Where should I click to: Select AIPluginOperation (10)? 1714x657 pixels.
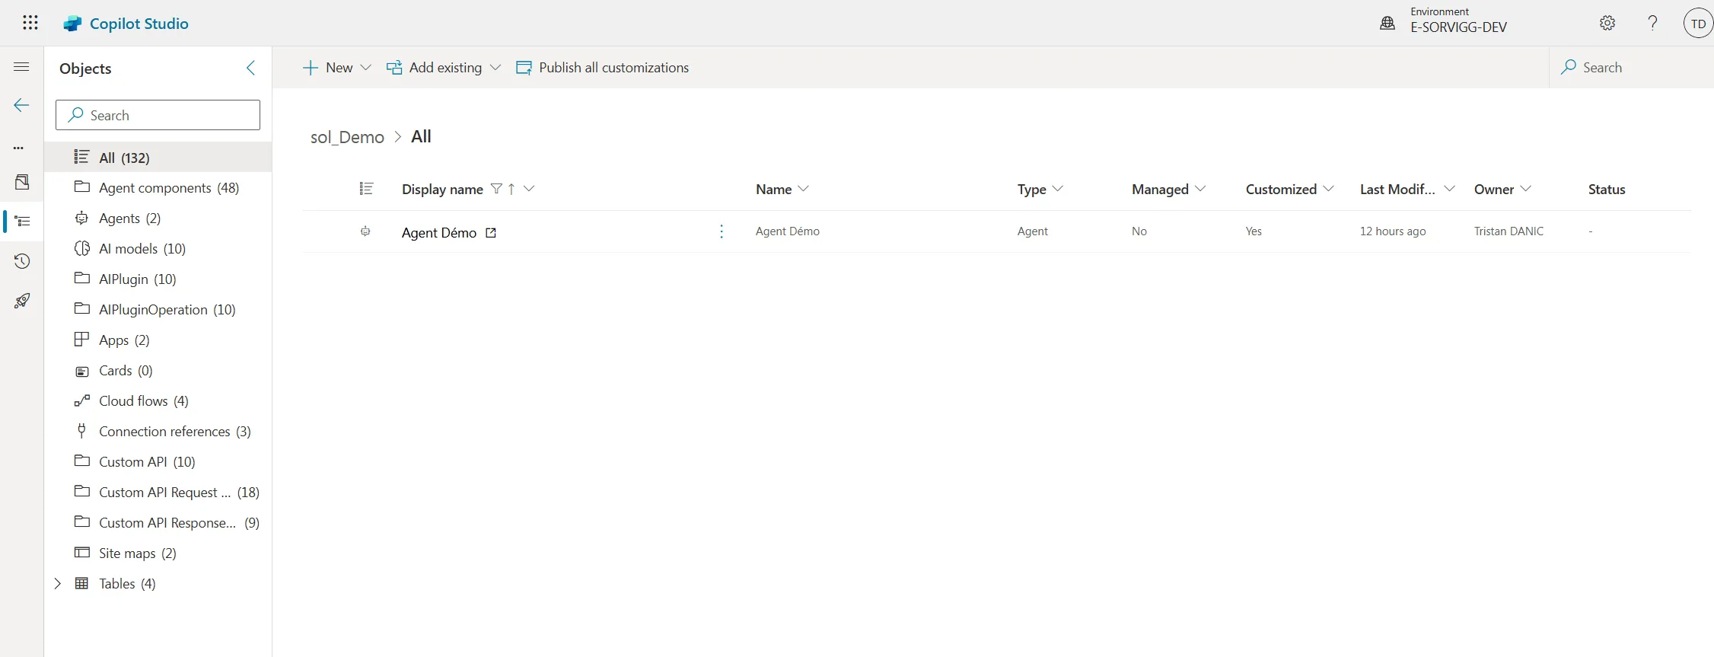(x=158, y=310)
